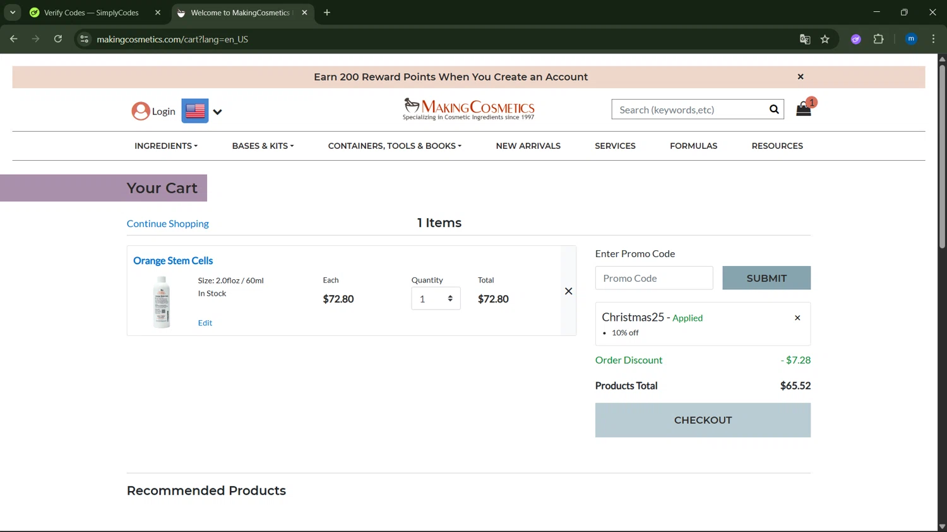
Task: Expand Containers, Tools & Books menu
Action: (395, 146)
